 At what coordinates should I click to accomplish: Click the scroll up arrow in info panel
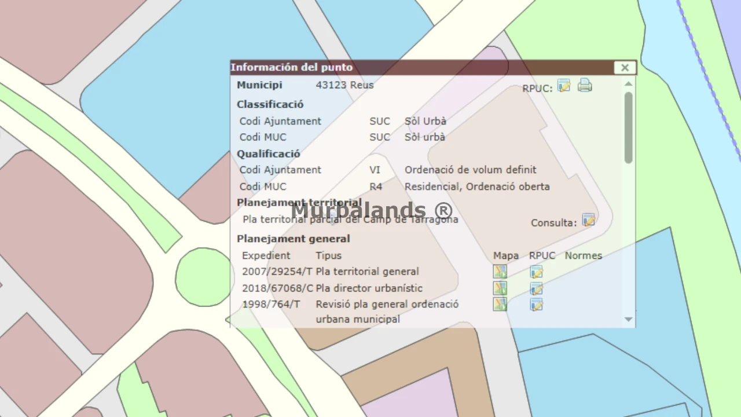629,84
